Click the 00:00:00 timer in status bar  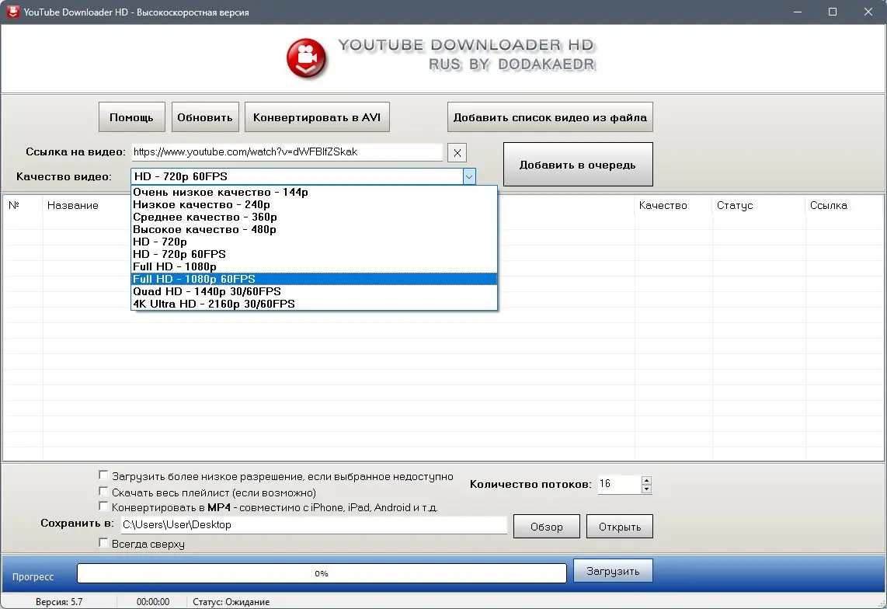pos(153,602)
